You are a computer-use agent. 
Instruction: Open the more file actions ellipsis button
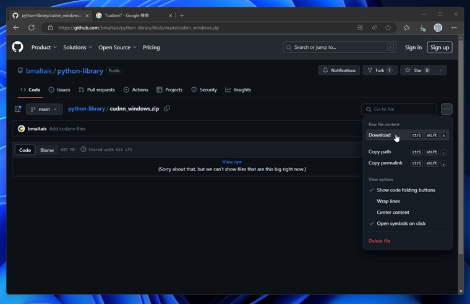coord(446,109)
